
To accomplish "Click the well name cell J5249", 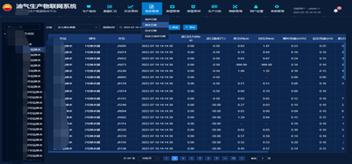I will click(121, 105).
